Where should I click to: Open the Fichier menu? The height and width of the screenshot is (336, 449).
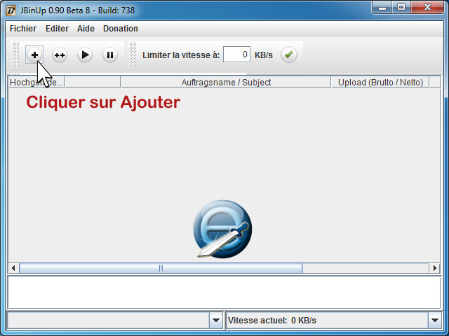(x=23, y=29)
